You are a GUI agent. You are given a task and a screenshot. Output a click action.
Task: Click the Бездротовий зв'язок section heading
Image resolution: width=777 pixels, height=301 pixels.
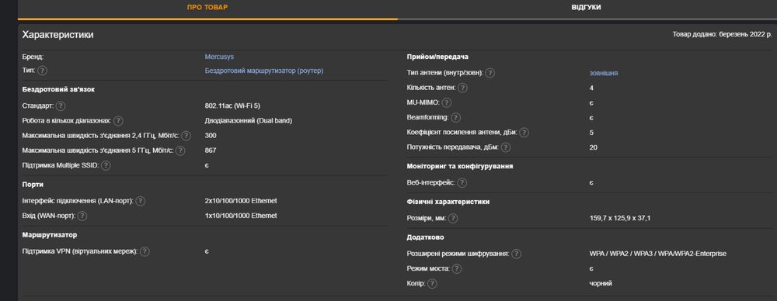58,90
